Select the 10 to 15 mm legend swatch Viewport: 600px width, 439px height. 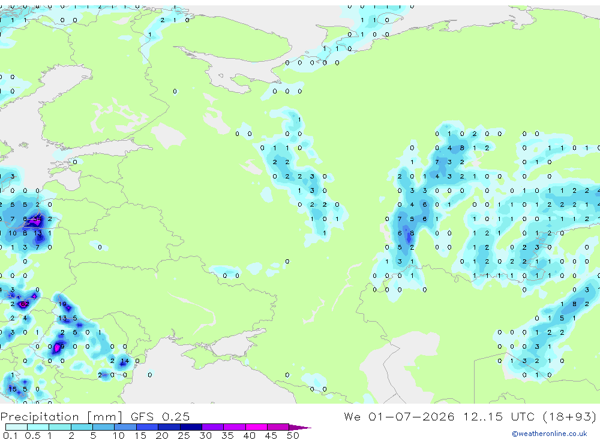[x=125, y=427]
